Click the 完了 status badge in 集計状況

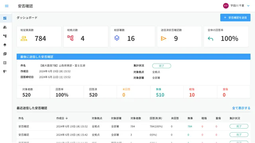click(161, 66)
